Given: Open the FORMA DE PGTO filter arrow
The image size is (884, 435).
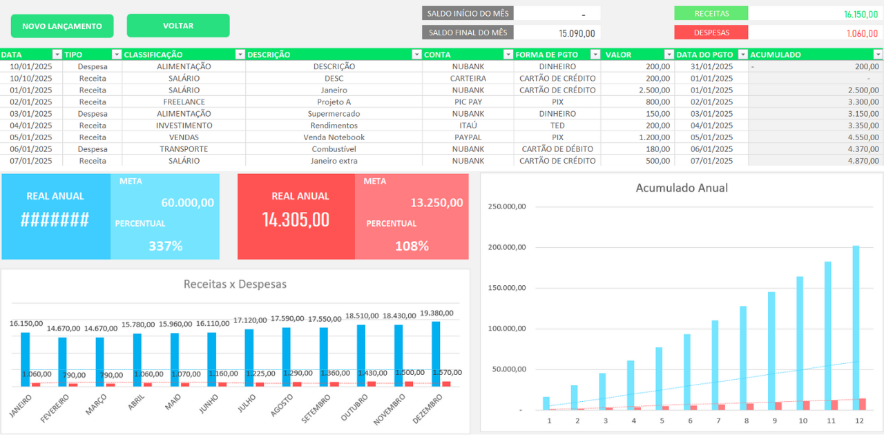Looking at the screenshot, I should tap(595, 55).
